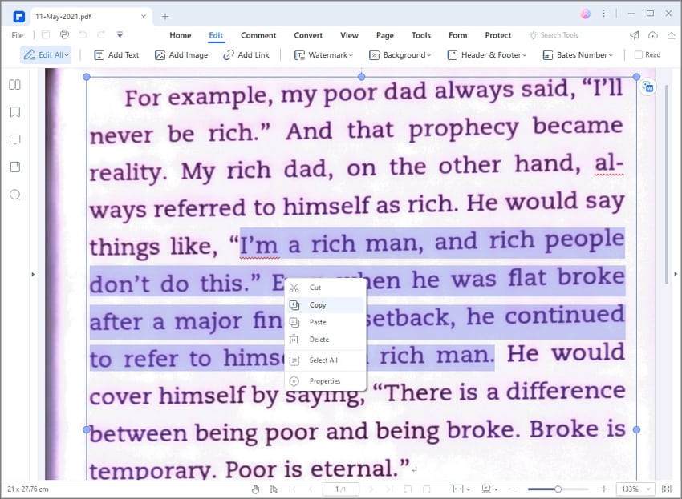
Task: Click the rotate page right icon
Action: pyautogui.click(x=427, y=489)
